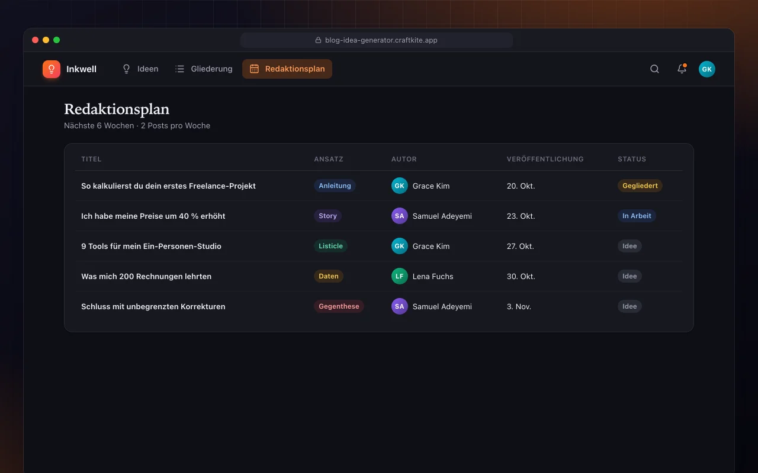Image resolution: width=758 pixels, height=473 pixels.
Task: Click the lock icon in the address bar
Action: click(x=319, y=40)
